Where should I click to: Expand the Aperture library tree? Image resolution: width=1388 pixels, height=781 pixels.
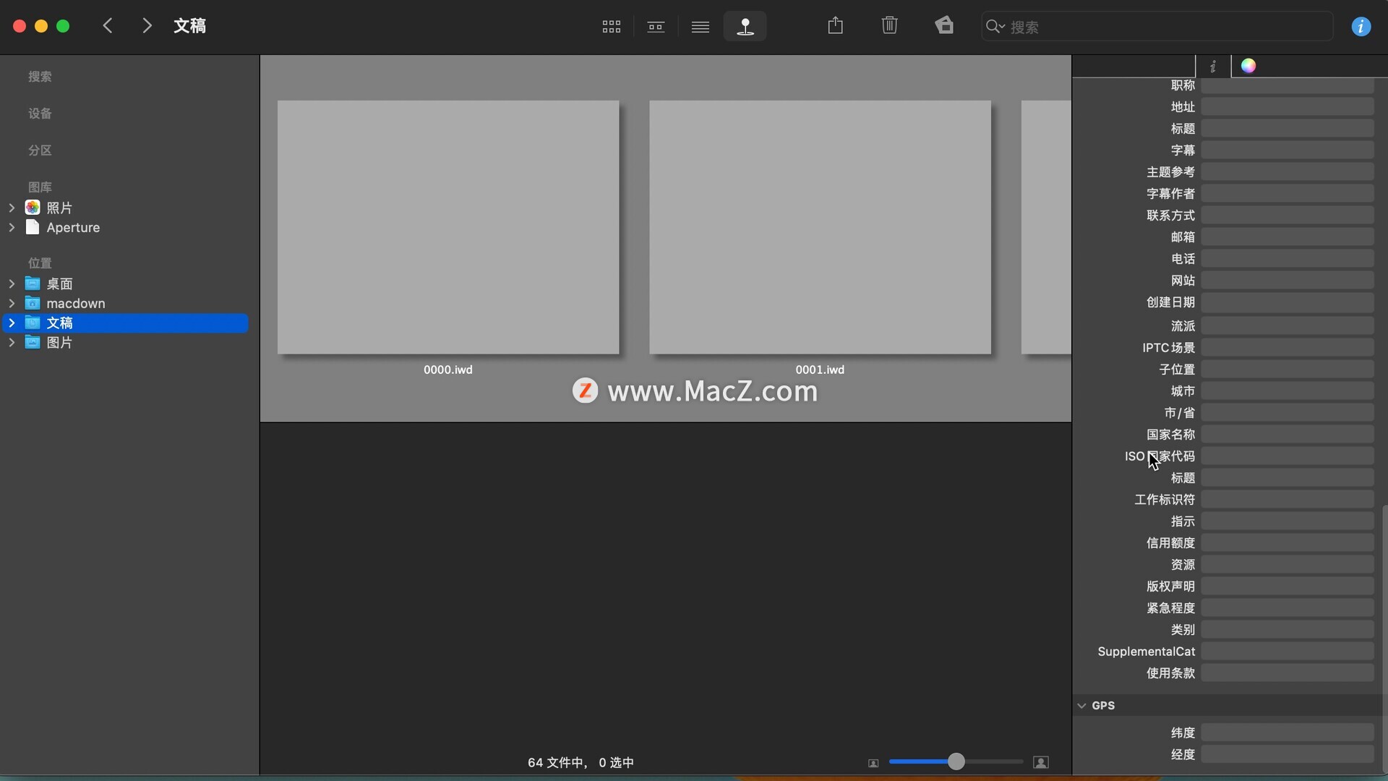[x=12, y=227]
